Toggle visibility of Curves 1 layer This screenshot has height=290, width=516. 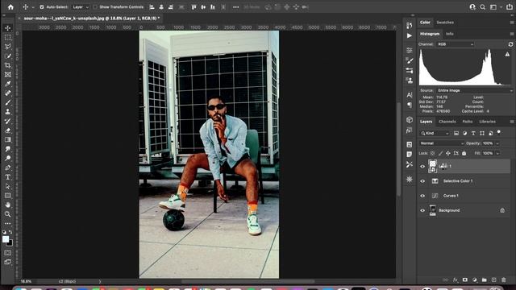point(422,196)
